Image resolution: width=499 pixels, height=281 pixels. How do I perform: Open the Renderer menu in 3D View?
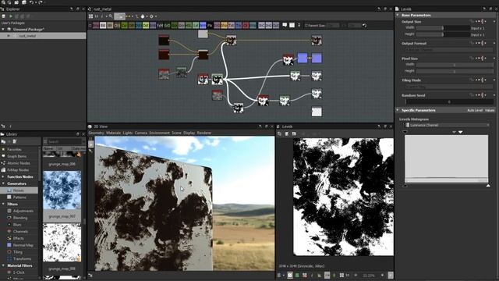tap(204, 133)
